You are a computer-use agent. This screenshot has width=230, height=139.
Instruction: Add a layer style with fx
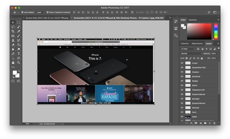191,123
